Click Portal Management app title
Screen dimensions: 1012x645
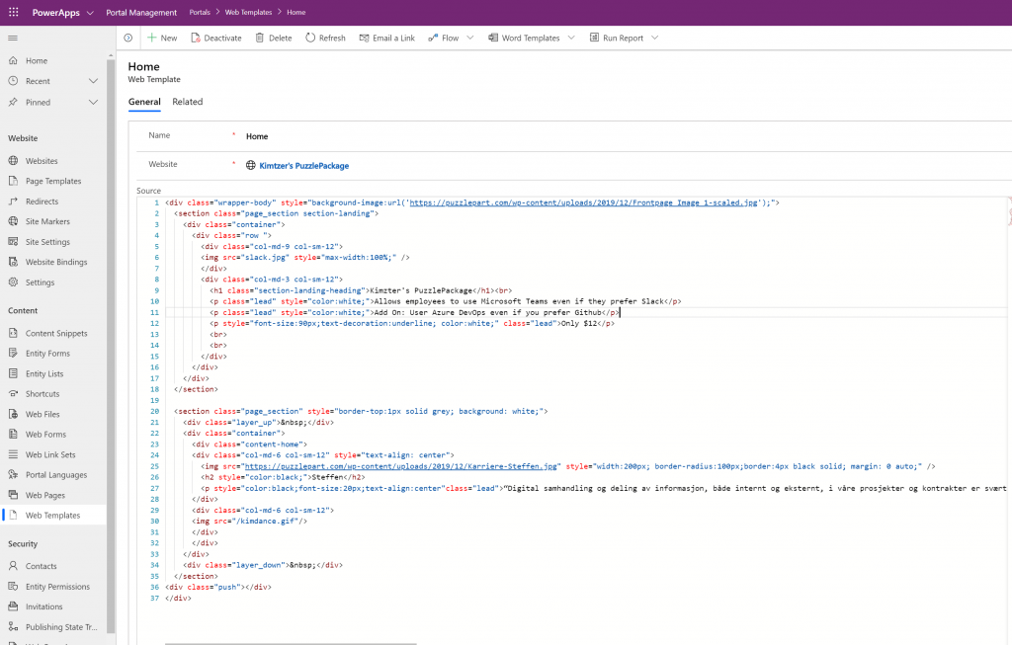click(141, 13)
